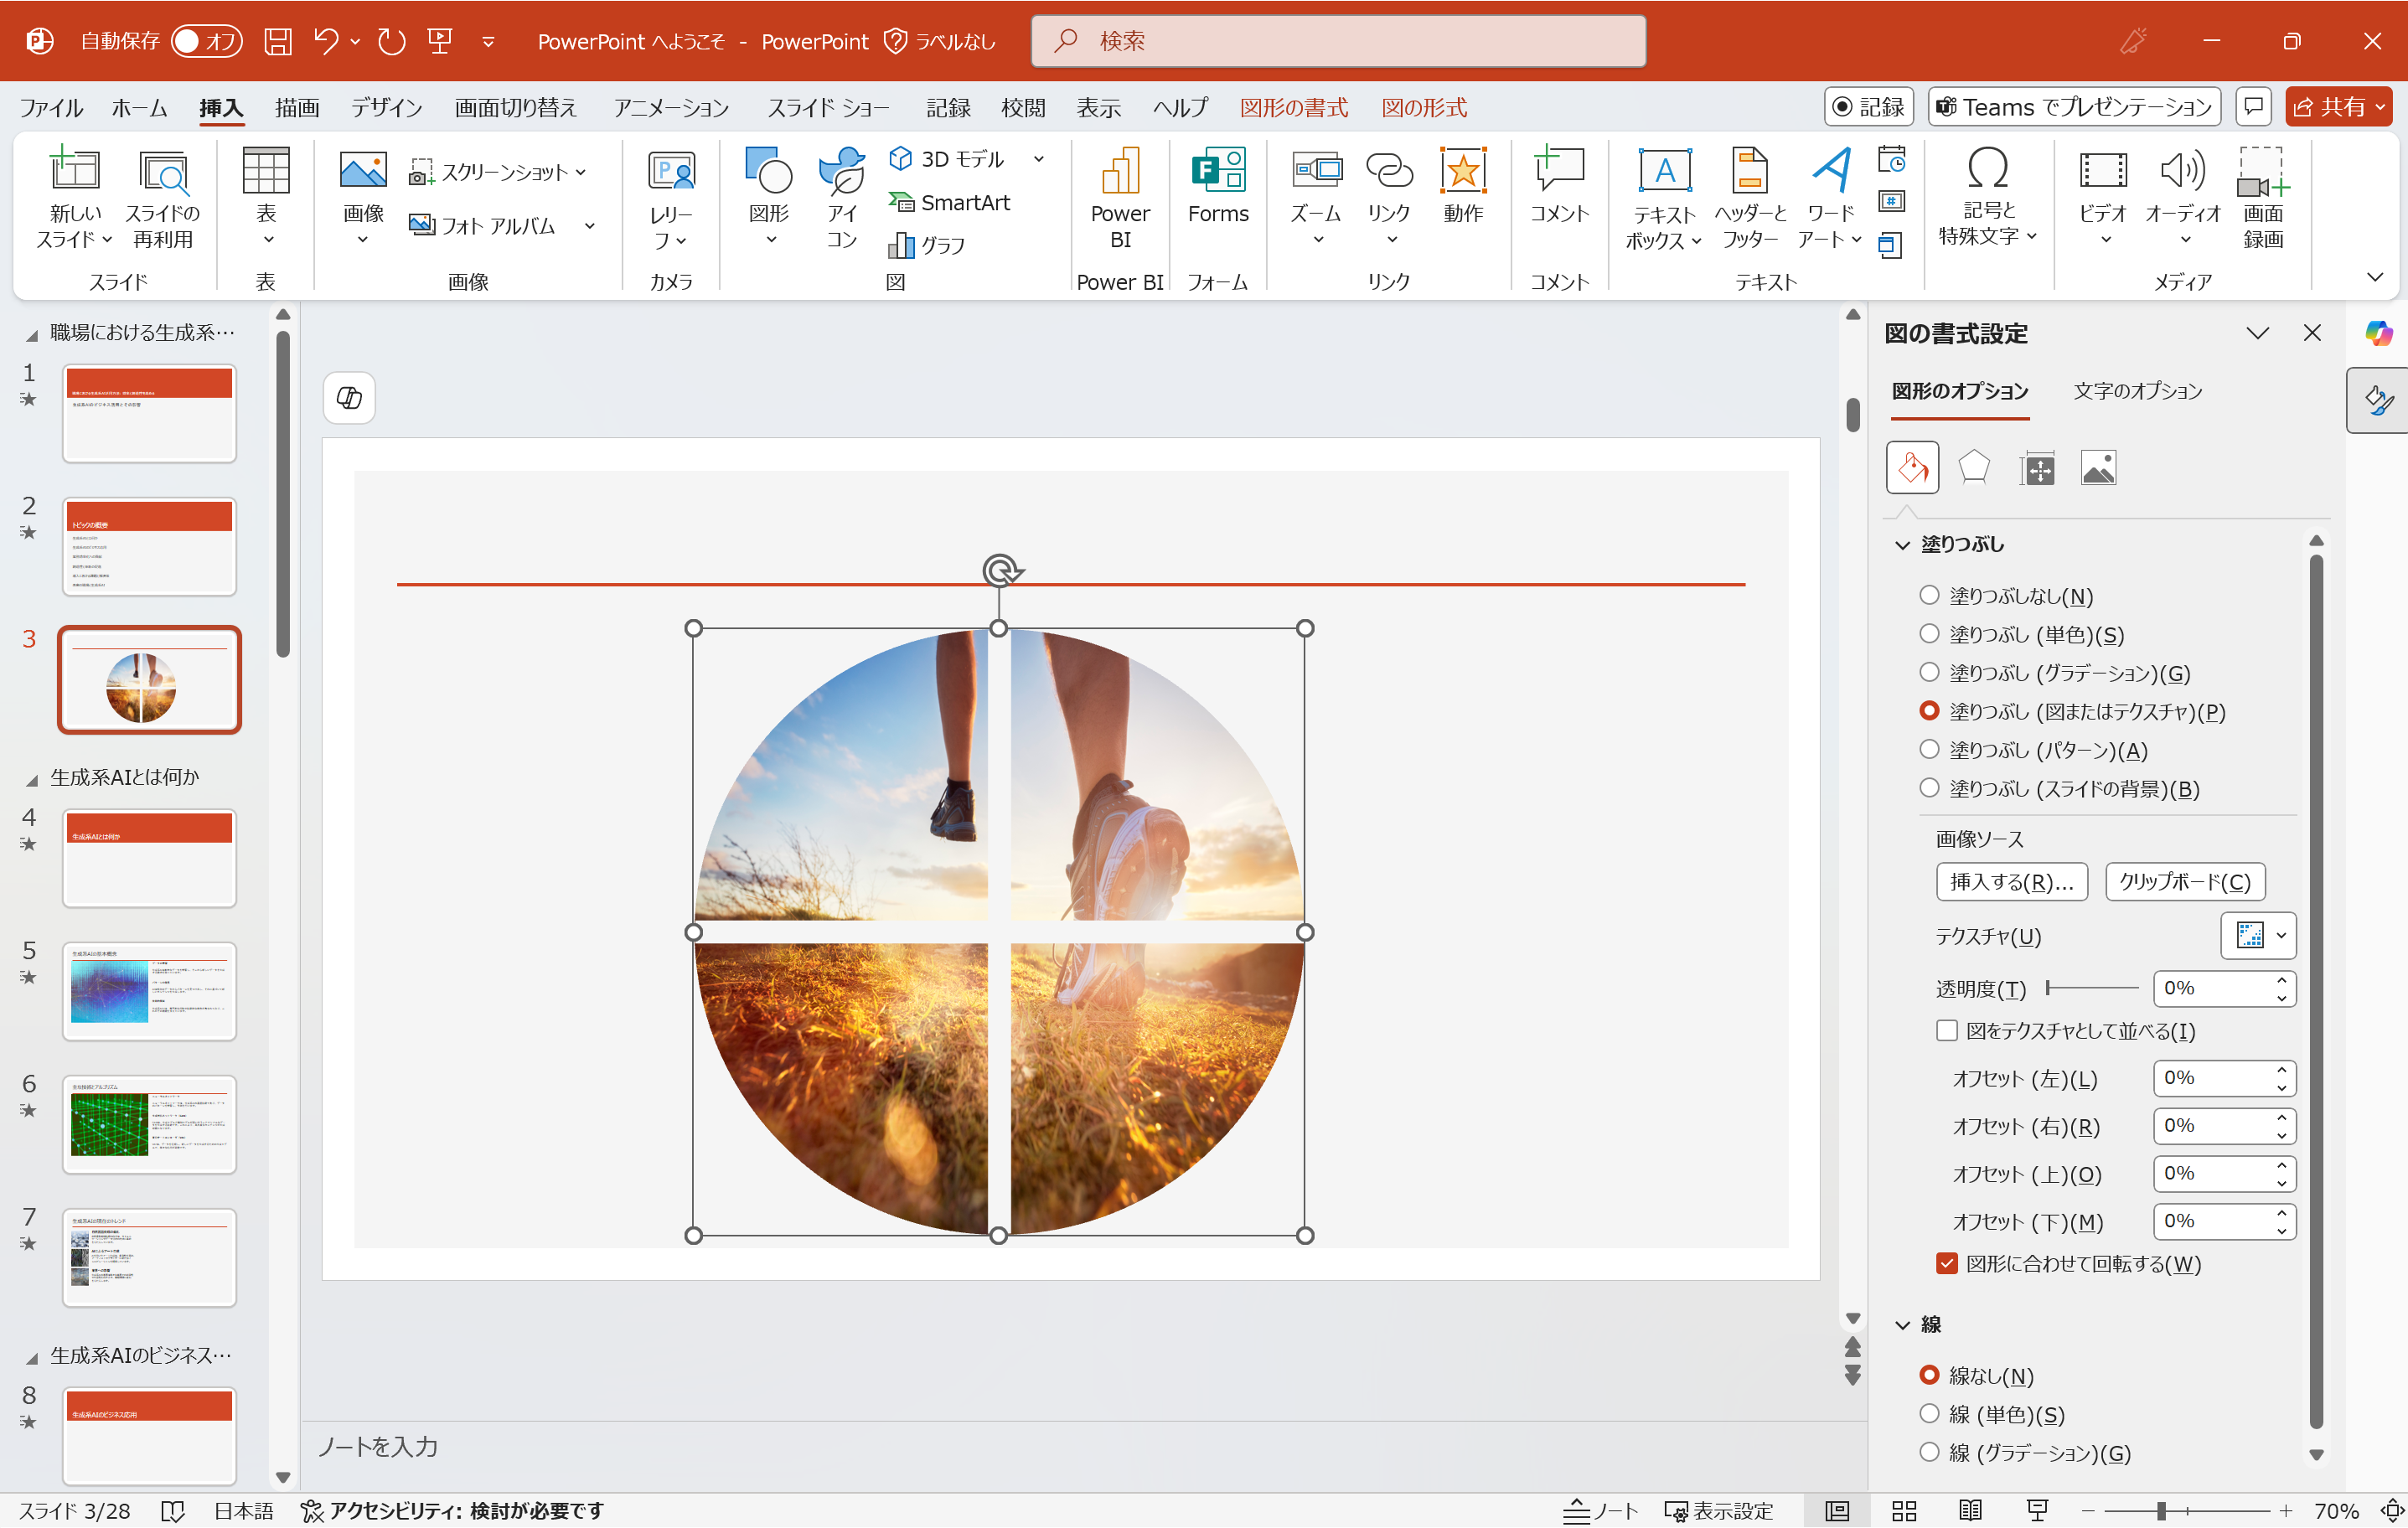Select 塗りつぶし (グラデーション) option
This screenshot has height=1528, width=2408.
(x=1930, y=673)
